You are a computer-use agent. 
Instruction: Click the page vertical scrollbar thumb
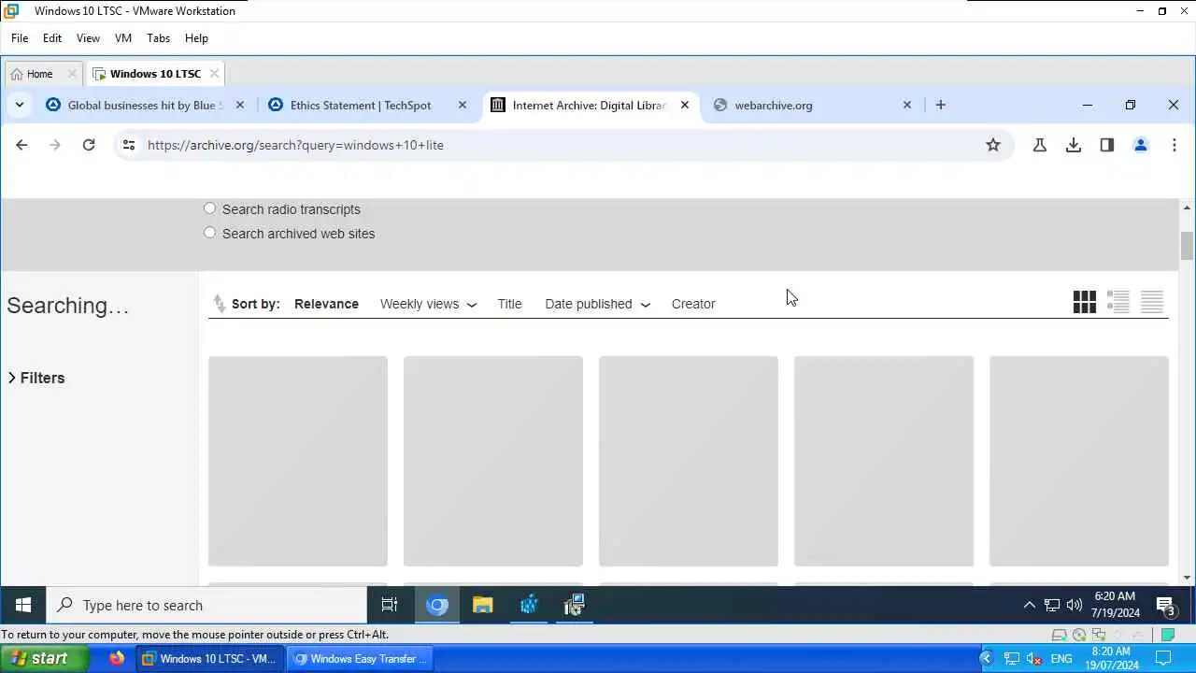point(1187,246)
